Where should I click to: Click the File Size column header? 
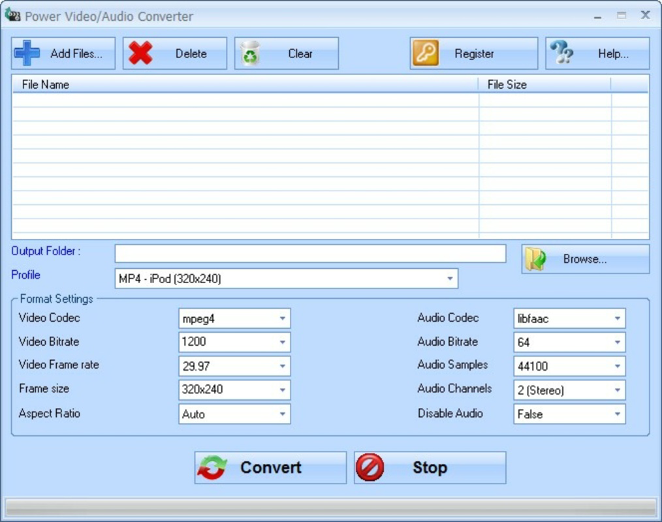[544, 84]
